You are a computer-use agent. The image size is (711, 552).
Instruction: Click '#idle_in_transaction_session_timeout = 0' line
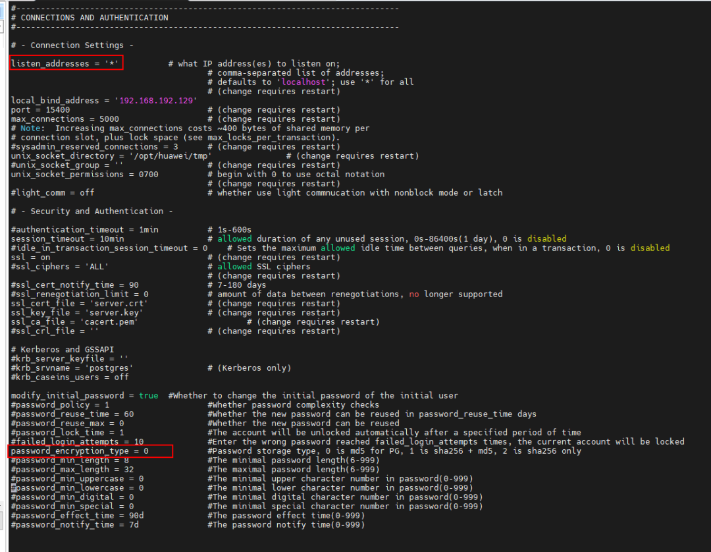[109, 248]
